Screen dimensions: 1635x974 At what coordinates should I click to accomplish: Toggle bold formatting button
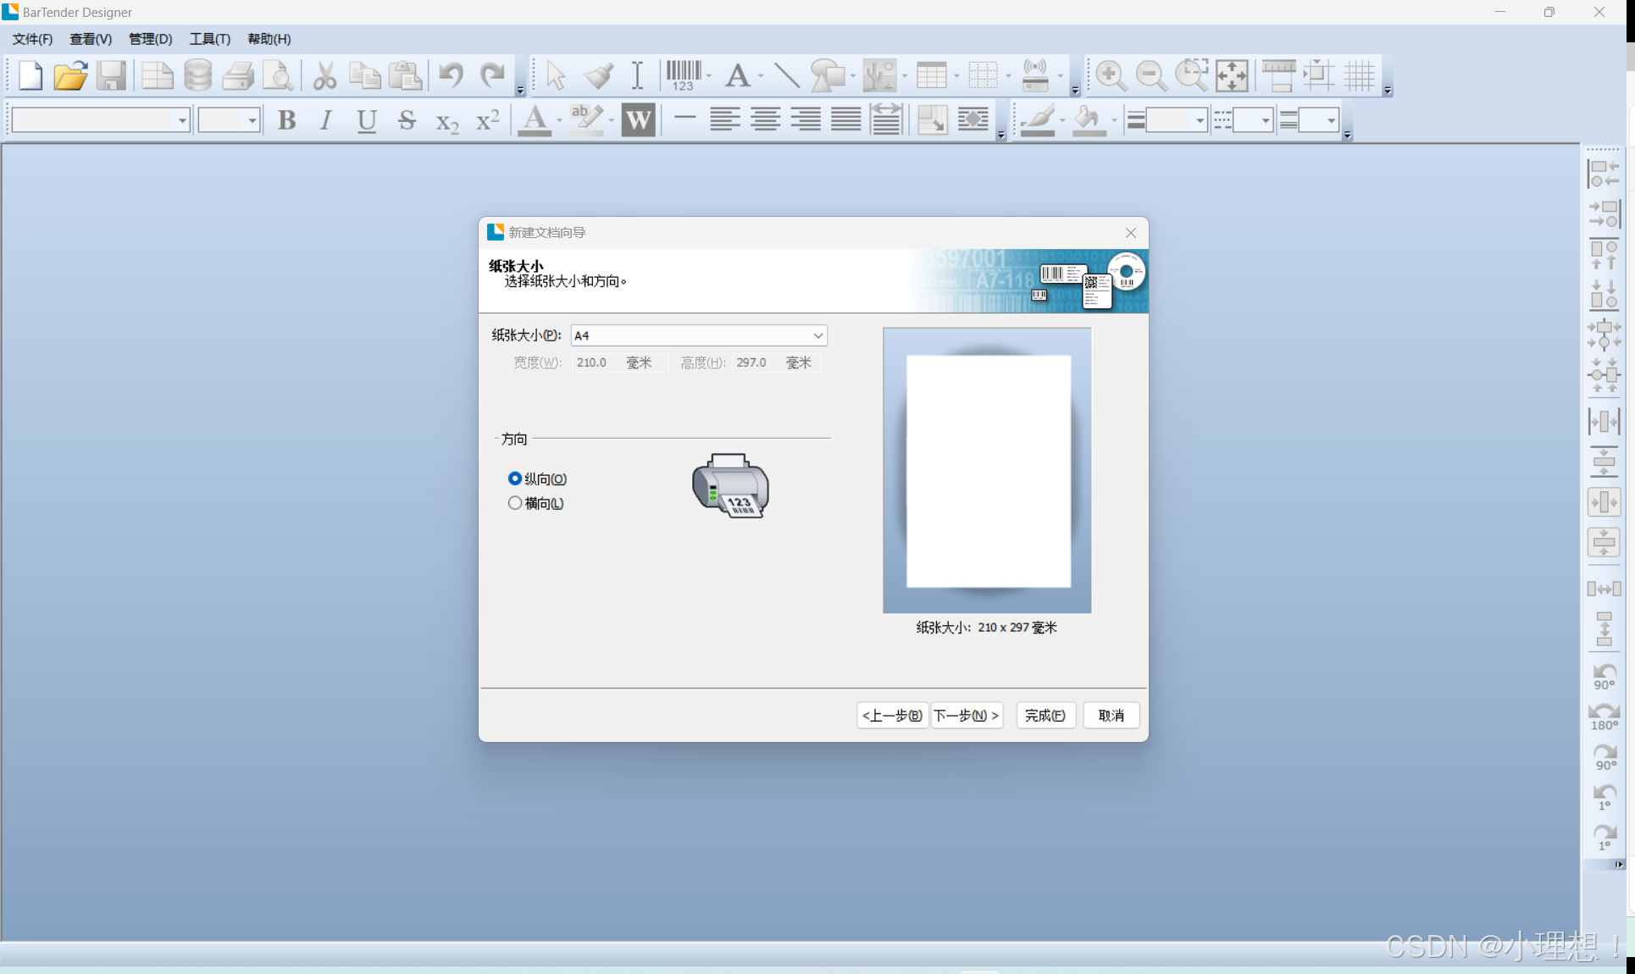tap(286, 120)
